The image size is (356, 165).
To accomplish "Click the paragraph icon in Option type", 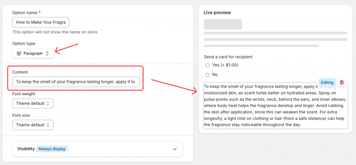I will 19,54.
